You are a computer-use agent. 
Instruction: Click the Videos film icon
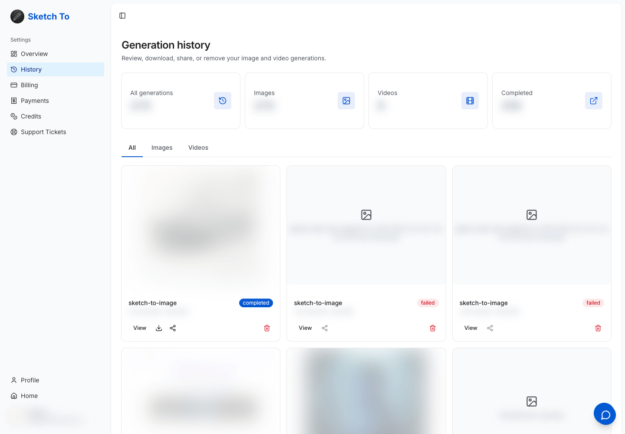(470, 101)
